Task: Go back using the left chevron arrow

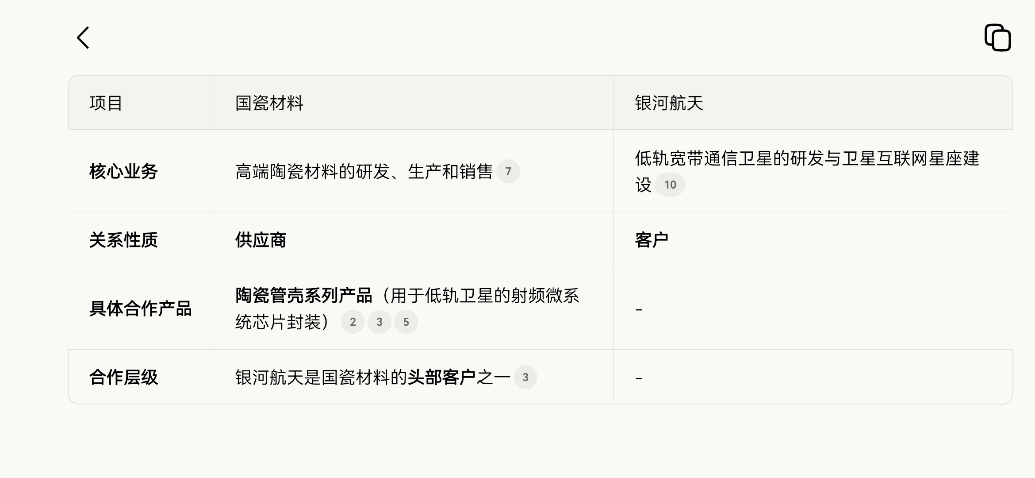Action: coord(83,38)
